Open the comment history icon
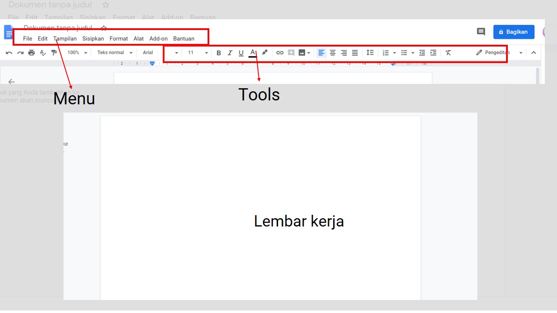The height and width of the screenshot is (313, 557). point(481,32)
